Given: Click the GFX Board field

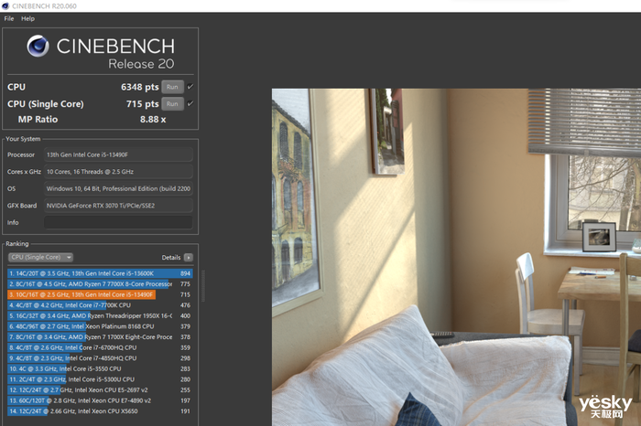Looking at the screenshot, I should click(x=118, y=206).
